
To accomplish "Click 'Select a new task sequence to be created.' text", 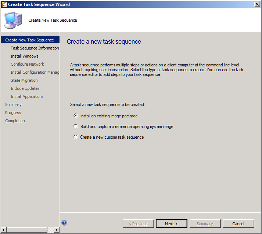I will pyautogui.click(x=108, y=105).
